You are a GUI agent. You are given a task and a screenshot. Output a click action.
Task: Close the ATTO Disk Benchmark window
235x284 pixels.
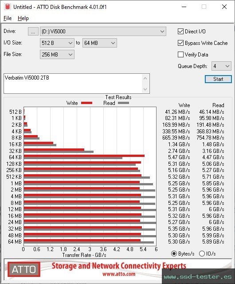coord(224,7)
